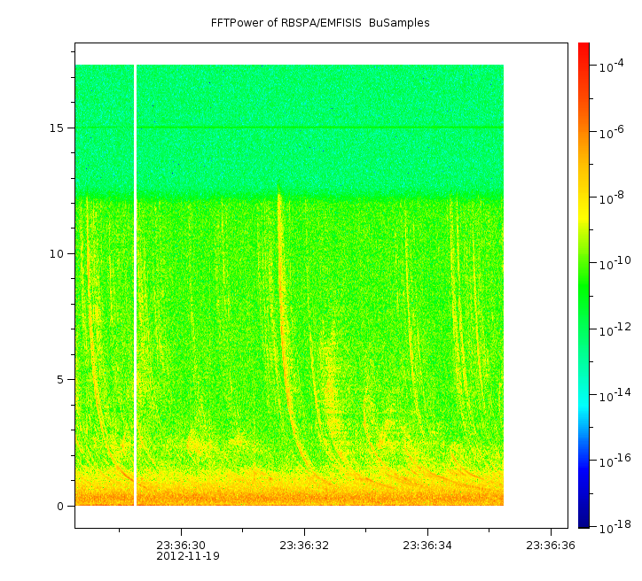Click the y-axis label 10
This screenshot has height=581, width=642.
pyautogui.click(x=57, y=254)
